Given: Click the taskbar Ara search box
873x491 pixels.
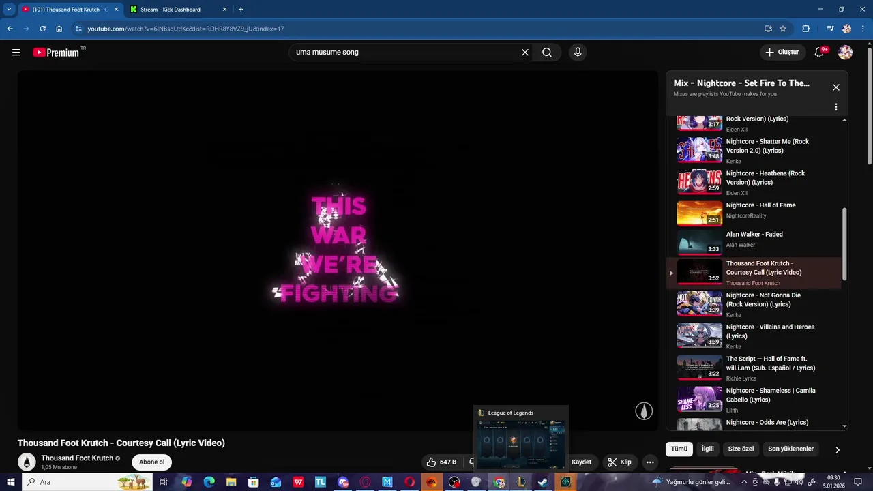Looking at the screenshot, I should coord(89,482).
